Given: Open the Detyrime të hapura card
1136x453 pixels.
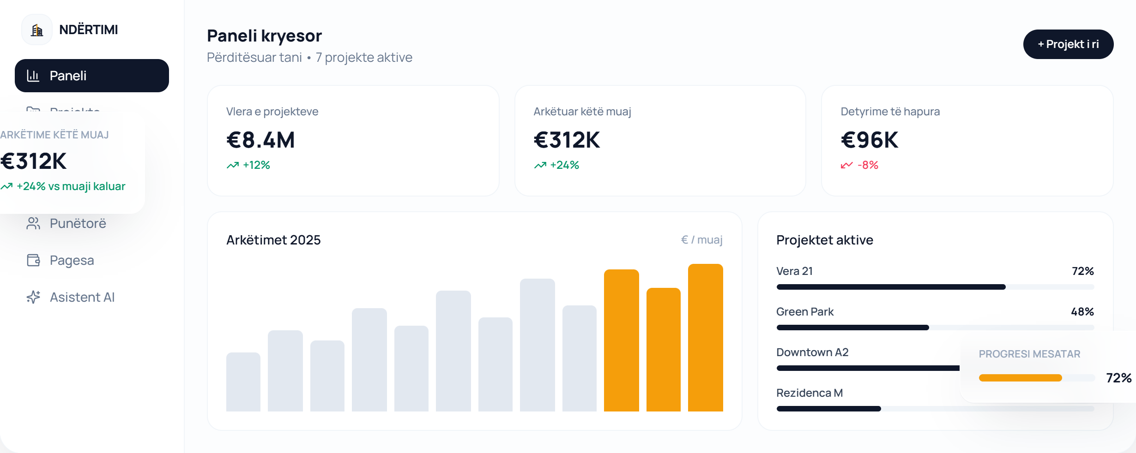Looking at the screenshot, I should (x=967, y=141).
